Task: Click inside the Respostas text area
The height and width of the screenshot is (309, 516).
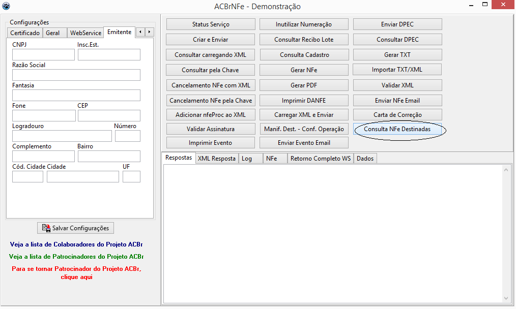Action: 333,234
